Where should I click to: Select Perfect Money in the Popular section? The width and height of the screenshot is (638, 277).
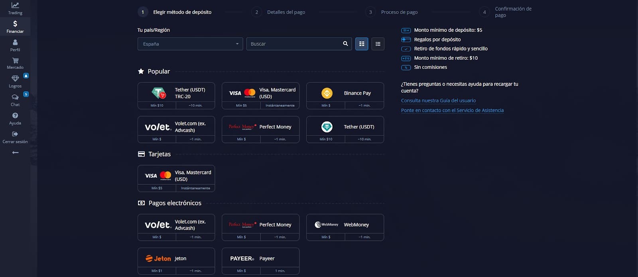(x=260, y=129)
